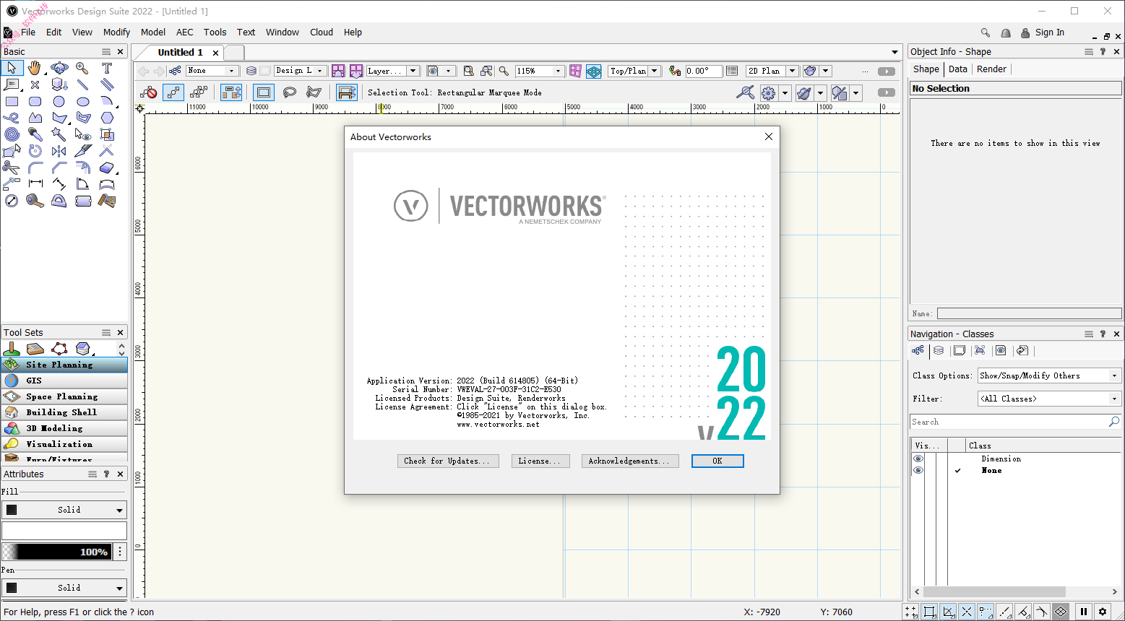The width and height of the screenshot is (1125, 621).
Task: Toggle visibility of the Dimension class
Action: point(918,459)
